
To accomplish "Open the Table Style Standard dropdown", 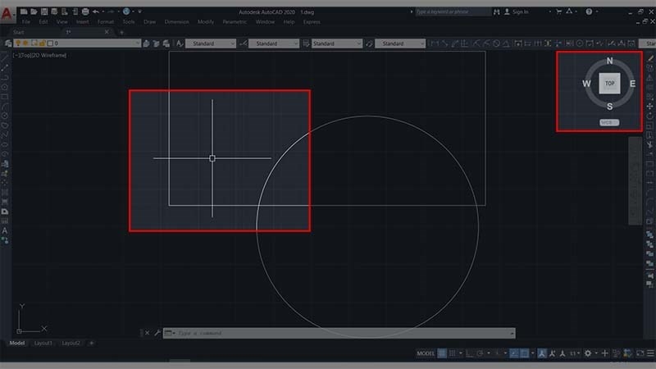I will (x=337, y=43).
